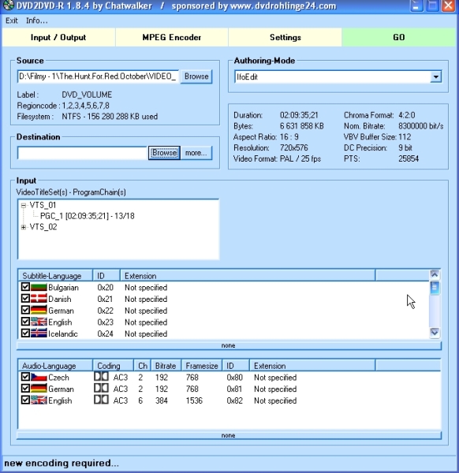Toggle the German subtitle checkbox
The image size is (459, 473).
25,310
